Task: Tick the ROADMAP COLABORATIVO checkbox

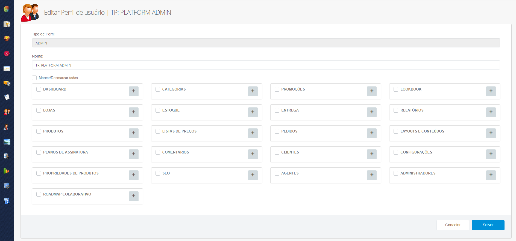Action: (39, 194)
